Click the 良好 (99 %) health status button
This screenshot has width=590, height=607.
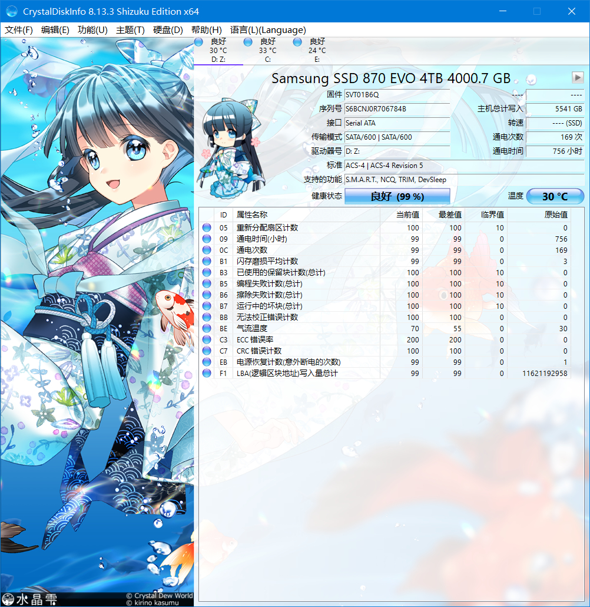(x=397, y=196)
